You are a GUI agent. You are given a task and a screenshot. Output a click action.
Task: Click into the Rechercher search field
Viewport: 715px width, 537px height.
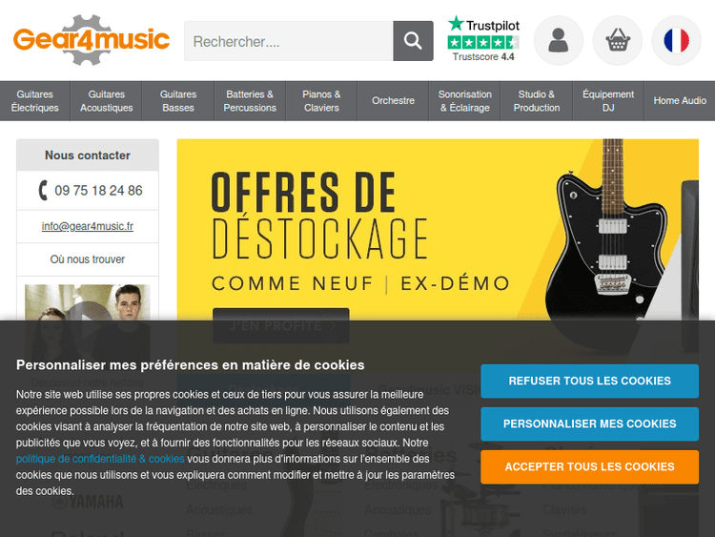click(x=288, y=41)
